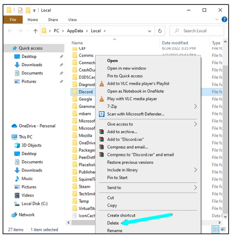Click the WinRAR icon next to Add to "Discord.rar"
Viewport: 231px width, 240px height.
(x=102, y=140)
